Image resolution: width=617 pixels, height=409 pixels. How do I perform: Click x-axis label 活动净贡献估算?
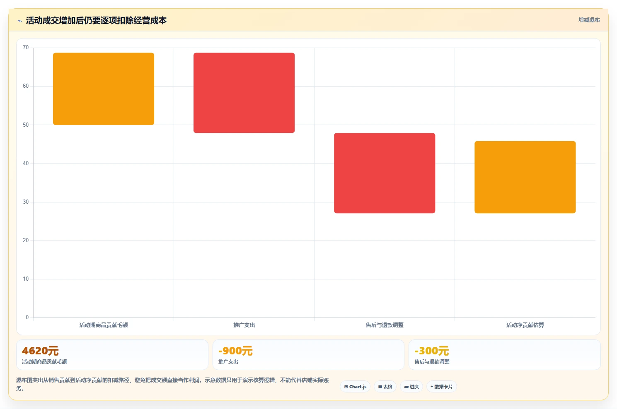525,325
